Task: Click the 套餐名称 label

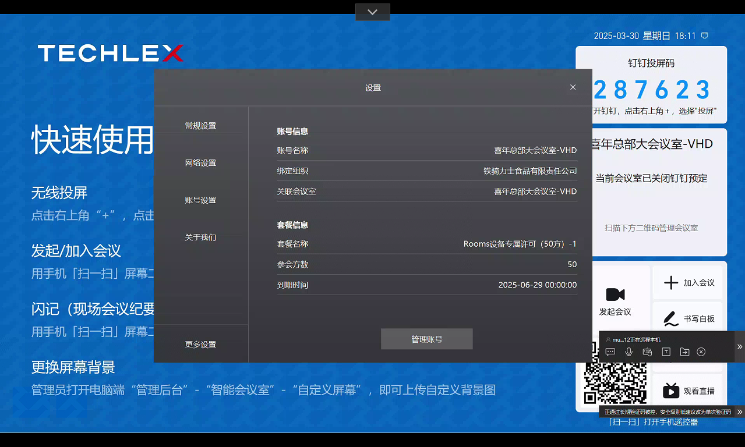Action: click(x=292, y=244)
